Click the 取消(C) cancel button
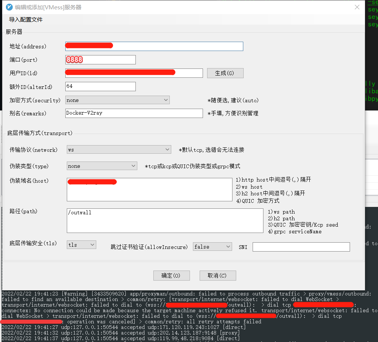The width and height of the screenshot is (378, 342). (218, 275)
